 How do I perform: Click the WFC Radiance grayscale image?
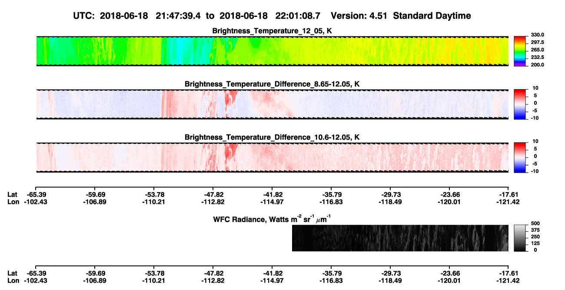coord(400,238)
